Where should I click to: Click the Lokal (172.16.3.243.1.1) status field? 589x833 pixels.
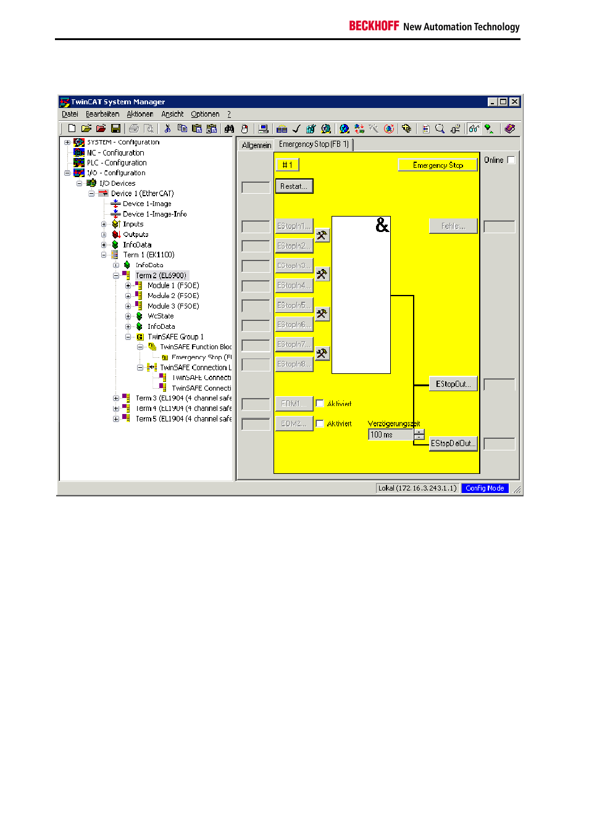click(417, 488)
